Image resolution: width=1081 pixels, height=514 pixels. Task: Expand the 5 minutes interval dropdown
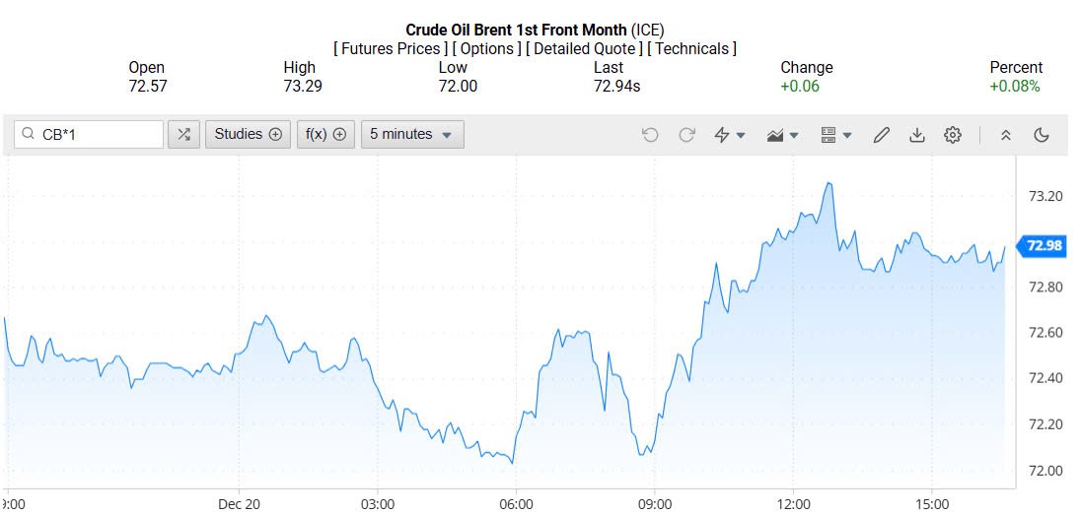pyautogui.click(x=411, y=134)
